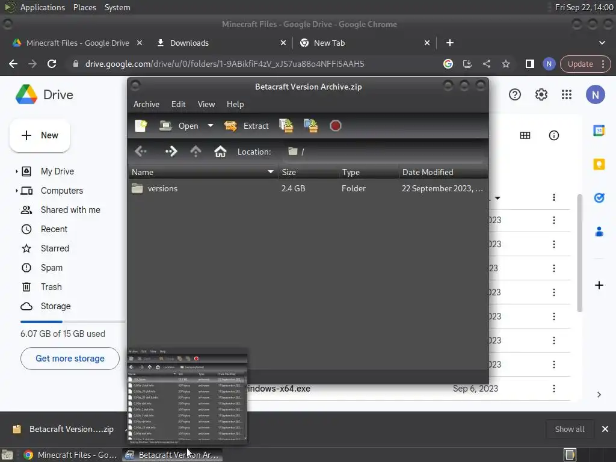This screenshot has height=462, width=616.
Task: Extract files with the Extract button
Action: pyautogui.click(x=246, y=126)
